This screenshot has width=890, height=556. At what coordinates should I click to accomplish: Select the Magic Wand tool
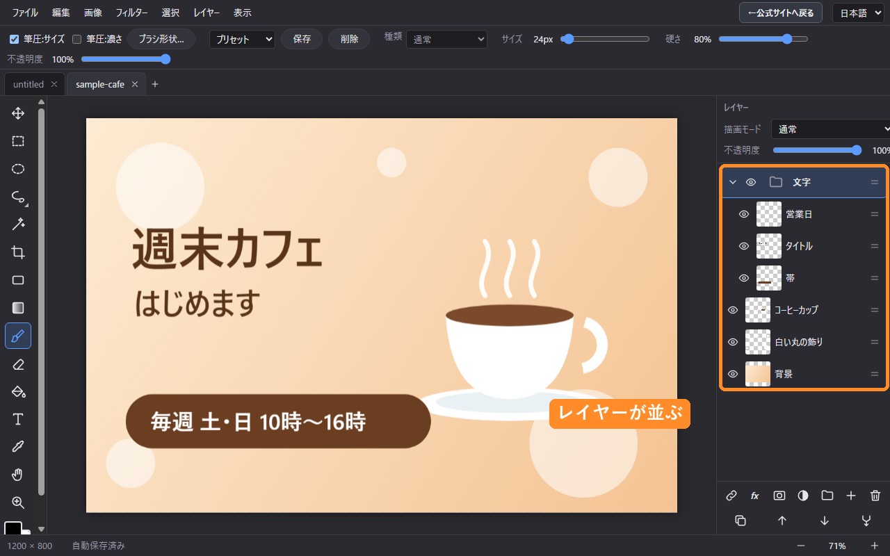(x=18, y=224)
